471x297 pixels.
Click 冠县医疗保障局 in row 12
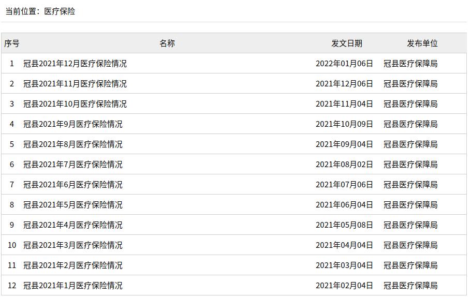click(410, 286)
